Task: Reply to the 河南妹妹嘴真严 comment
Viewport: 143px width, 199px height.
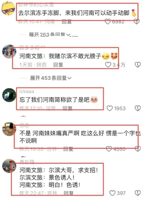Action: coord(68,149)
